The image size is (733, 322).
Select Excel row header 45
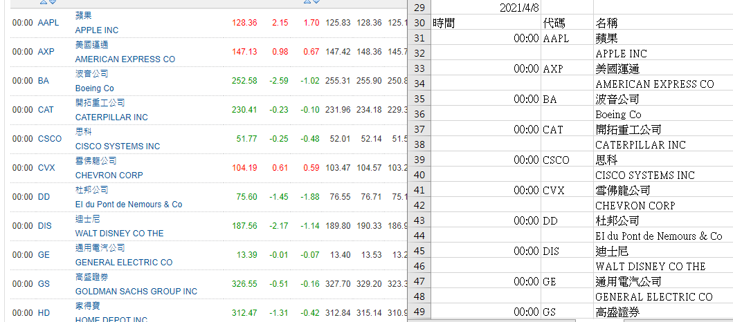[x=419, y=251]
